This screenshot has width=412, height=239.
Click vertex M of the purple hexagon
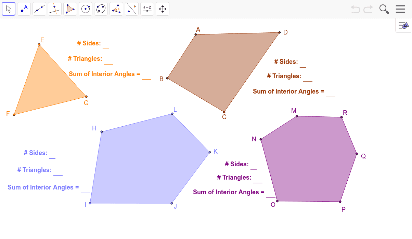click(x=297, y=116)
